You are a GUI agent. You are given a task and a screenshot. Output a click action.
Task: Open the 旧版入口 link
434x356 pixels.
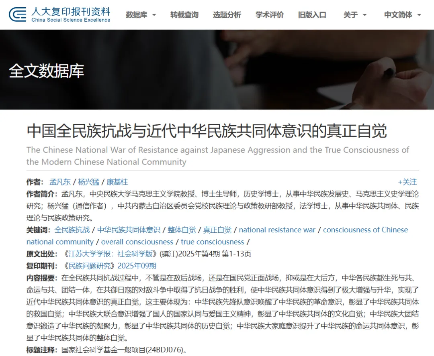pos(312,15)
